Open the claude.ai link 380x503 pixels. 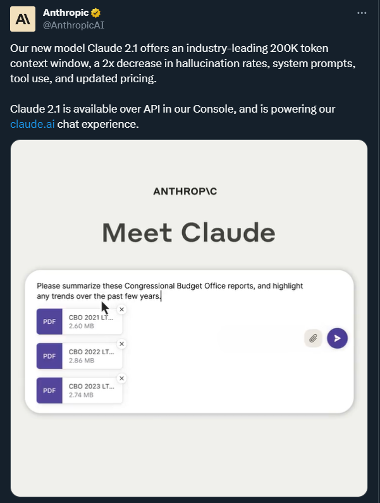pos(32,124)
